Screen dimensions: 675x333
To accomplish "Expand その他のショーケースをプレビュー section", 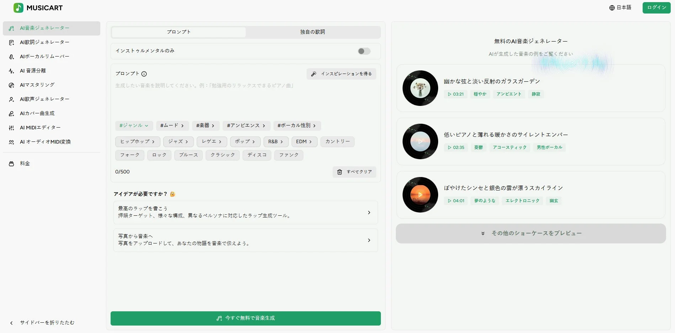I will click(531, 233).
